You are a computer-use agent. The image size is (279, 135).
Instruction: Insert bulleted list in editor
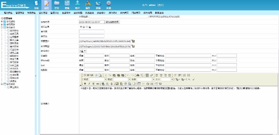[x=188, y=75]
